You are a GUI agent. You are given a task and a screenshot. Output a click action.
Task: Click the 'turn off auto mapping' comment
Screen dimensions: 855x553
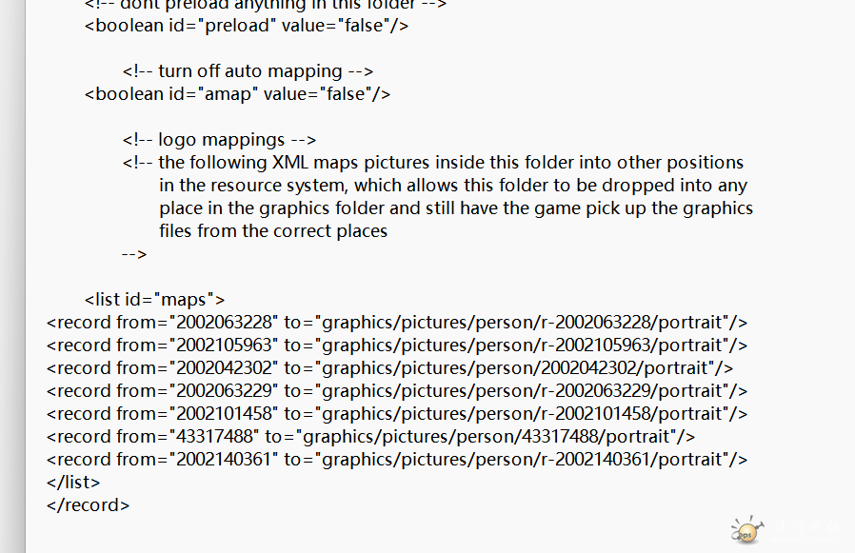[x=249, y=70]
